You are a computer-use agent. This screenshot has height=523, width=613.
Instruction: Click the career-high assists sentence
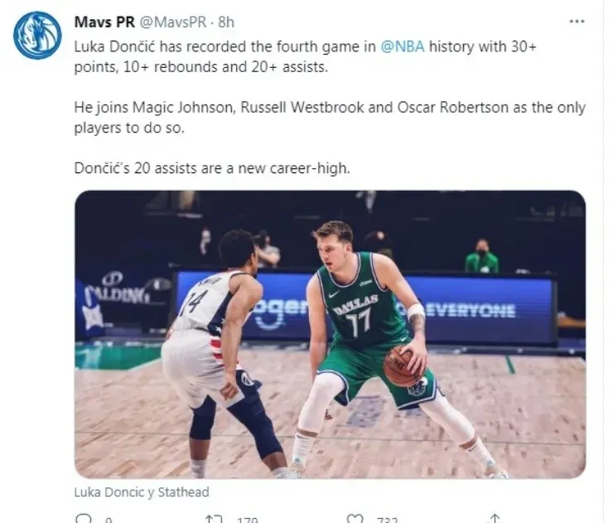pyautogui.click(x=213, y=168)
